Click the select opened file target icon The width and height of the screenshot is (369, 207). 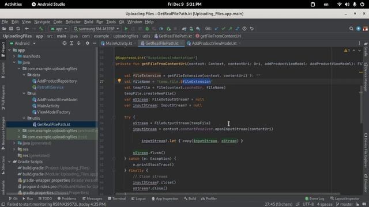(64, 43)
